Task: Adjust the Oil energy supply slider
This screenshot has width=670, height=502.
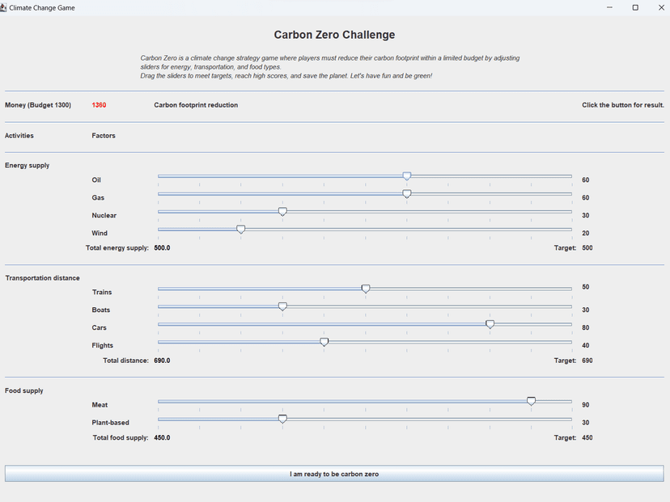Action: click(x=407, y=175)
